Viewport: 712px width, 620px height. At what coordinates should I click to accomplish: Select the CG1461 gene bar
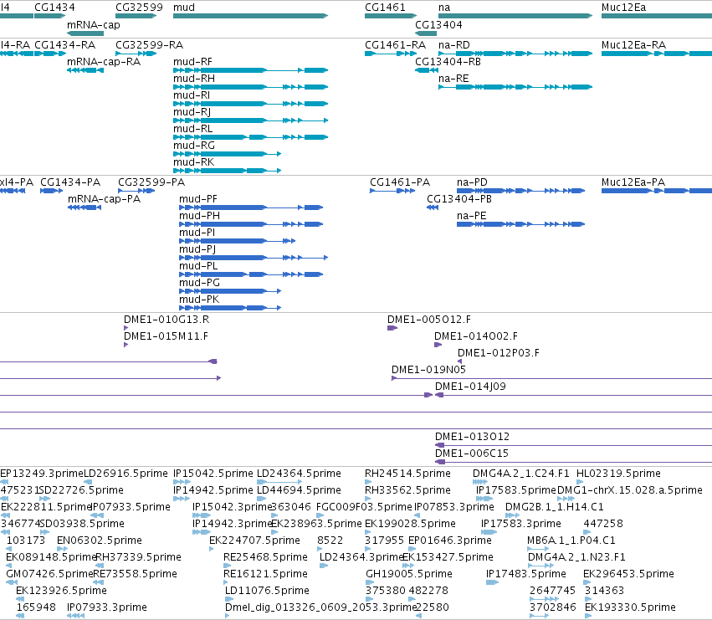click(391, 16)
